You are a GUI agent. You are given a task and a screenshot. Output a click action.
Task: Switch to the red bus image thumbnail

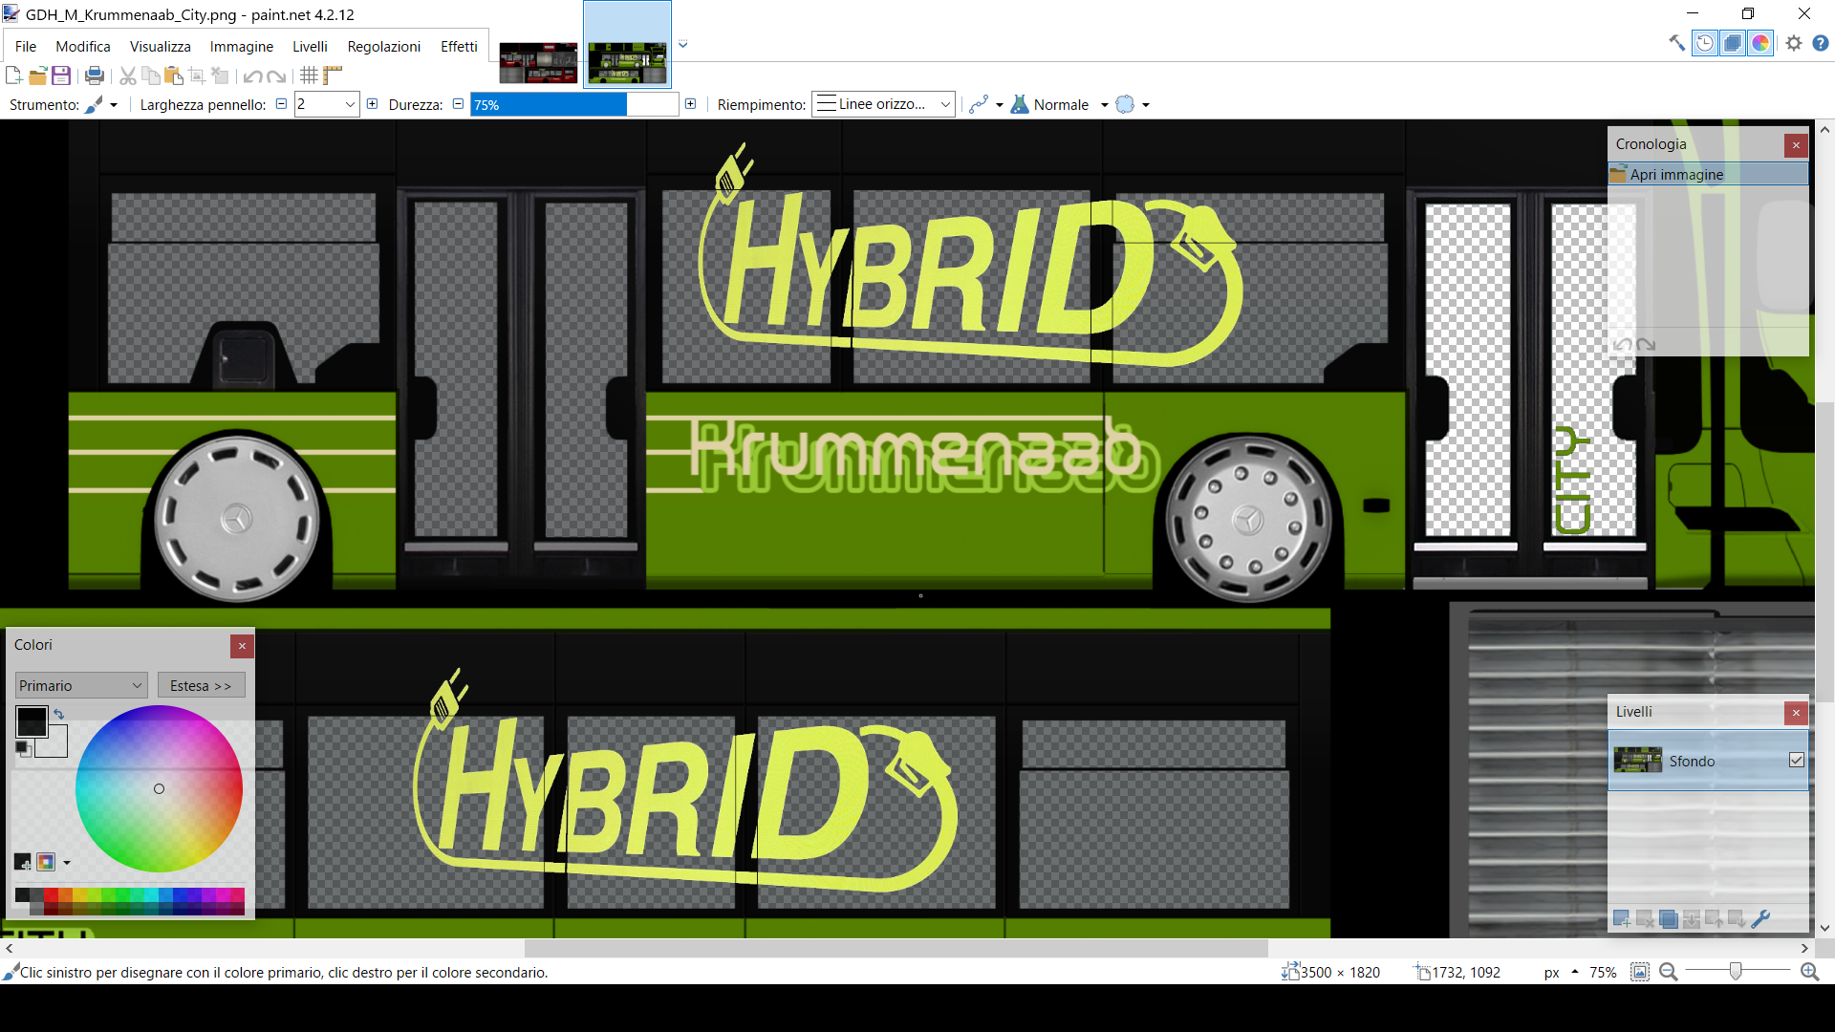pos(538,62)
